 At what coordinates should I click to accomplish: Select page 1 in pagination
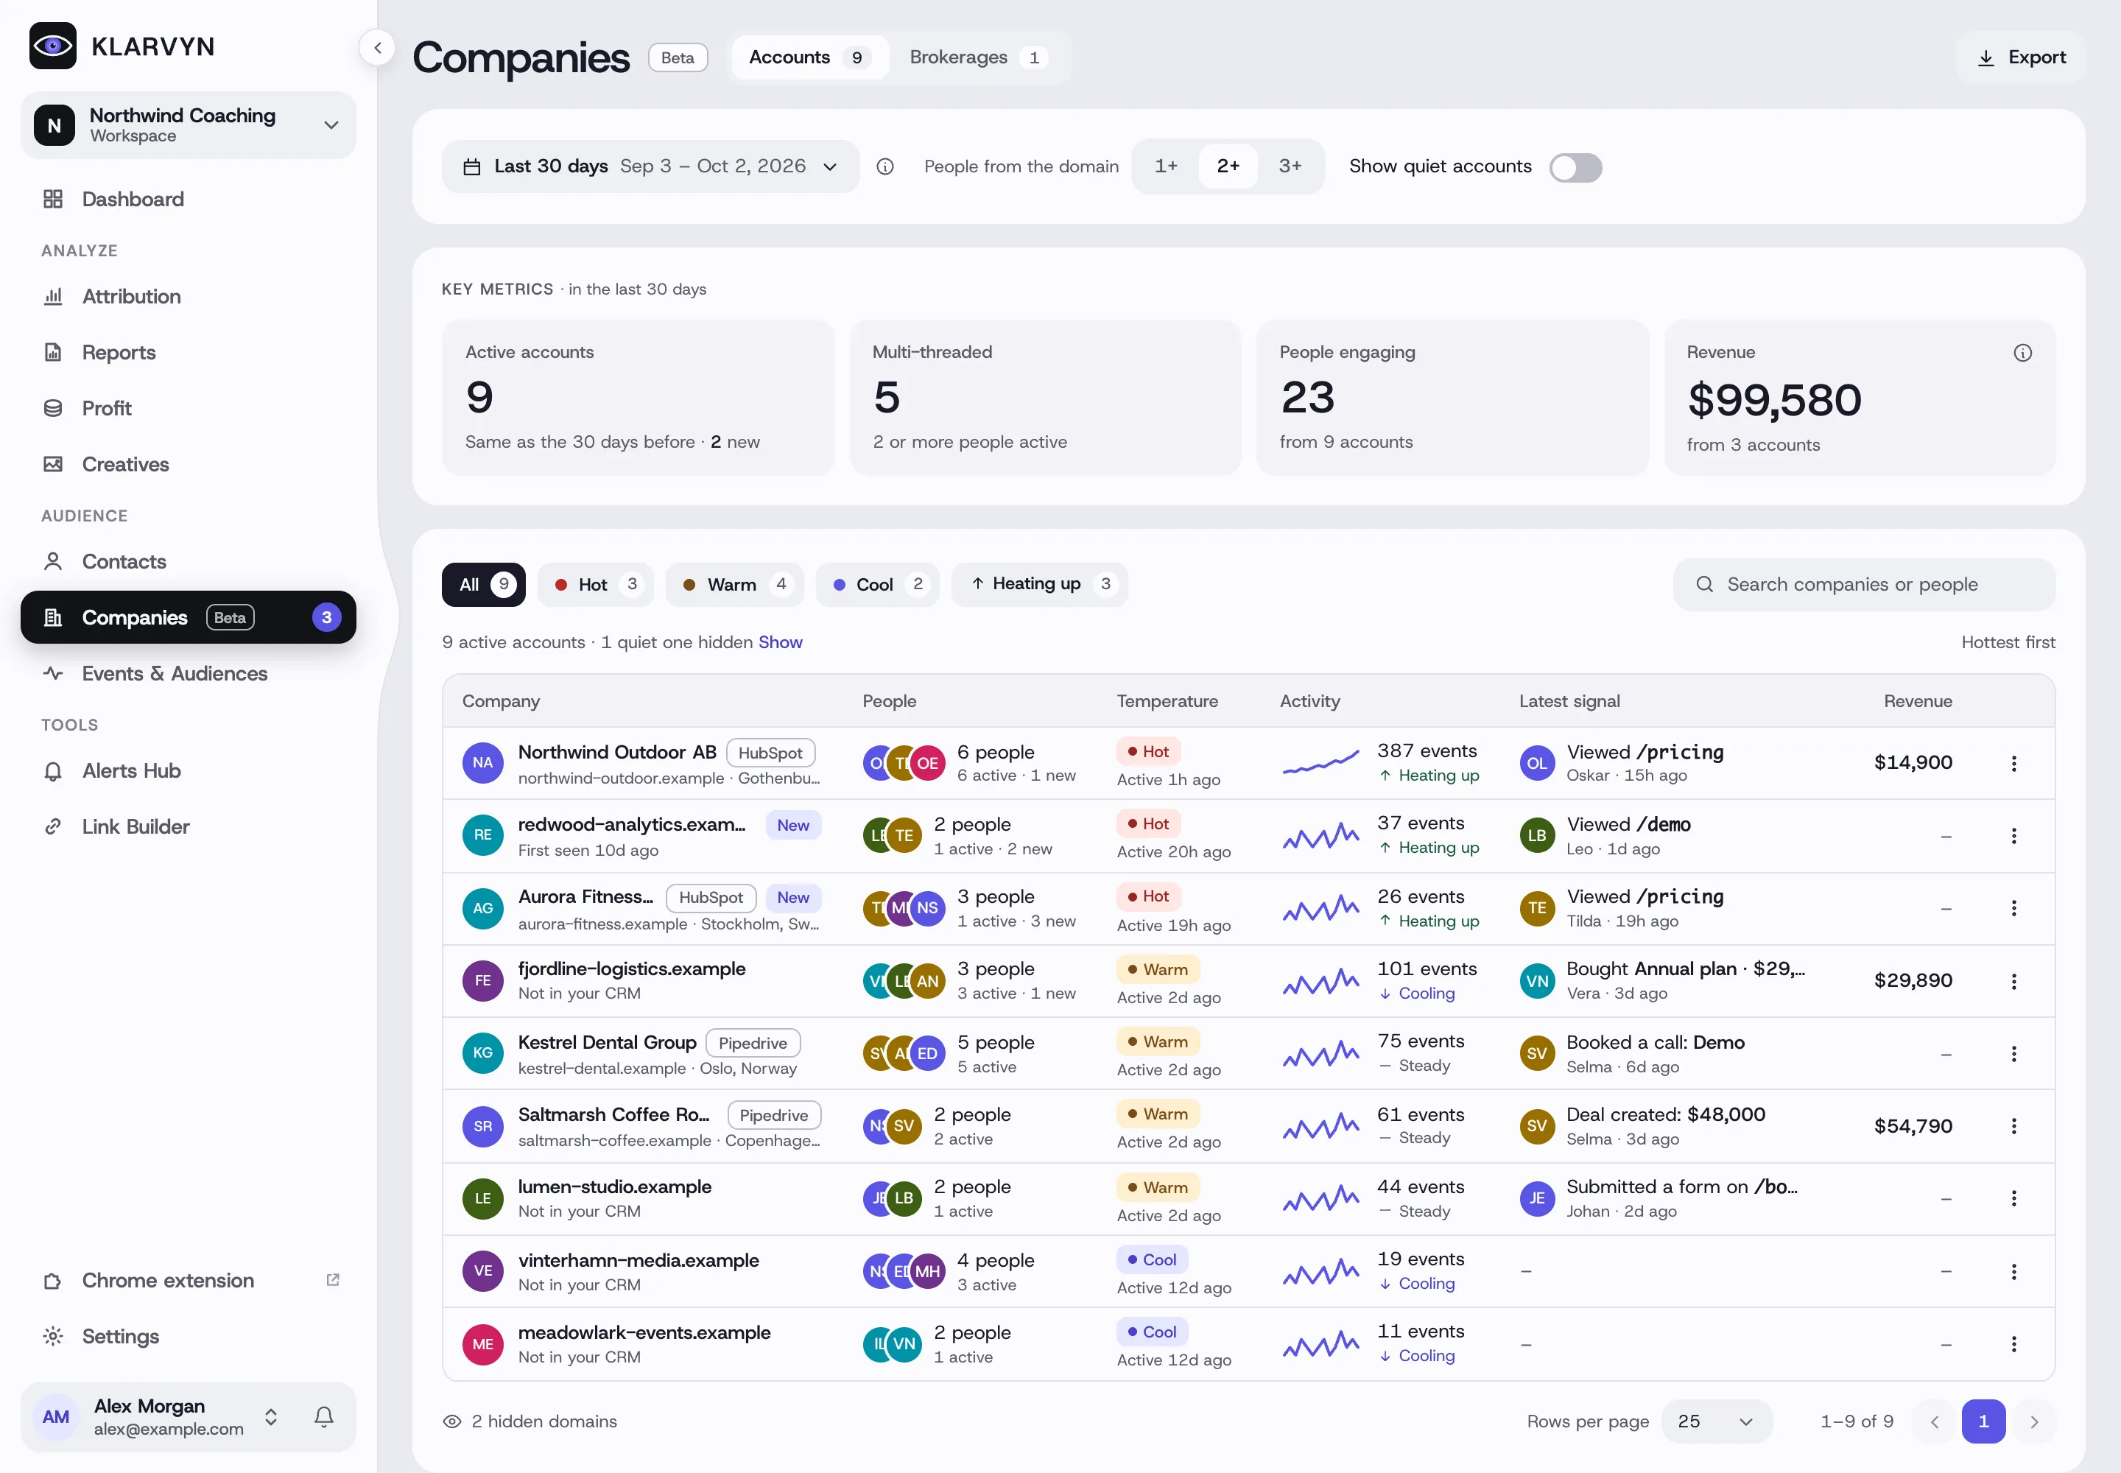click(x=1983, y=1421)
